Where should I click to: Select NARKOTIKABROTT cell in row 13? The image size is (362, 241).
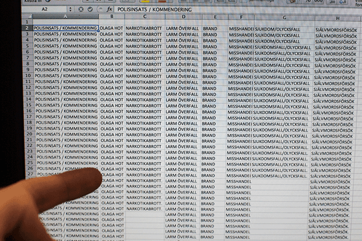(x=145, y=94)
